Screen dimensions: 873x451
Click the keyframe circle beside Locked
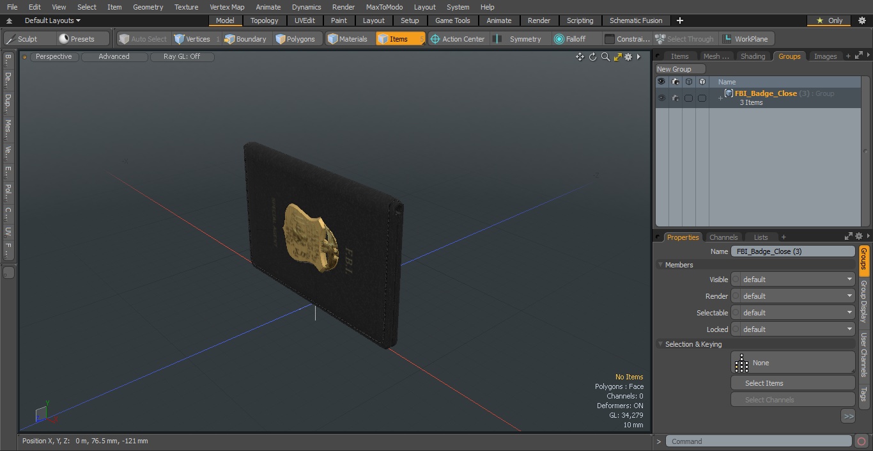click(x=736, y=329)
